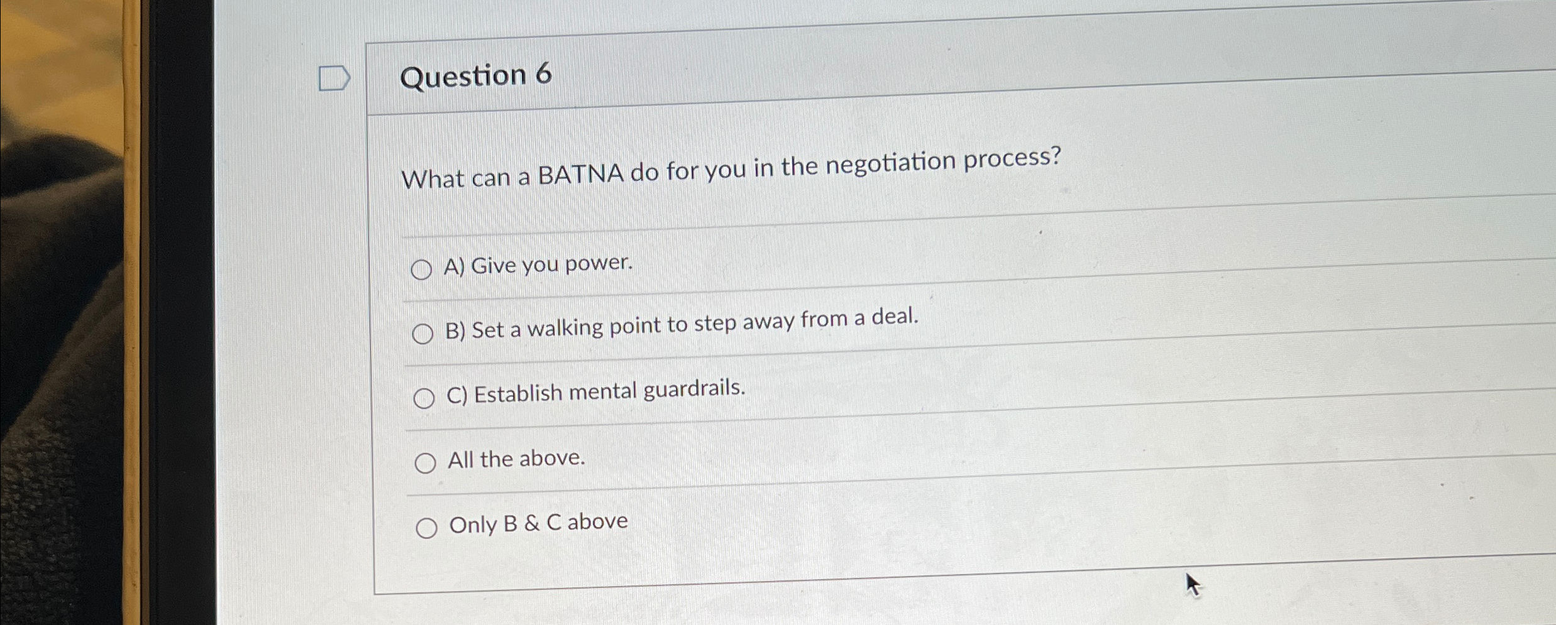Select radio button for option A
This screenshot has width=1556, height=625.
(x=424, y=270)
